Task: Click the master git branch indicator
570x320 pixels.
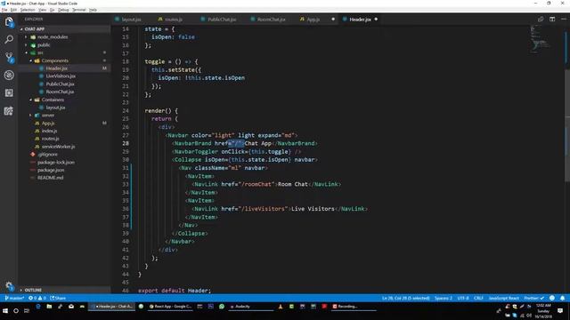Action: pos(14,298)
